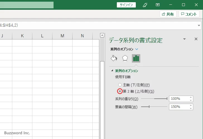Select column M header

[x=62, y=36]
